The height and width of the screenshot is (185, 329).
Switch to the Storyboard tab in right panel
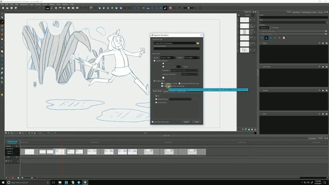point(296,12)
